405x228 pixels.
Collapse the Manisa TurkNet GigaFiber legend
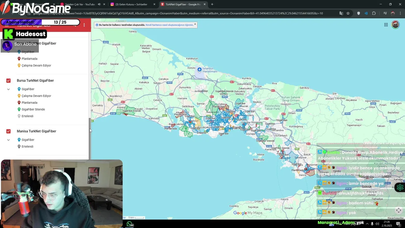coord(9,140)
